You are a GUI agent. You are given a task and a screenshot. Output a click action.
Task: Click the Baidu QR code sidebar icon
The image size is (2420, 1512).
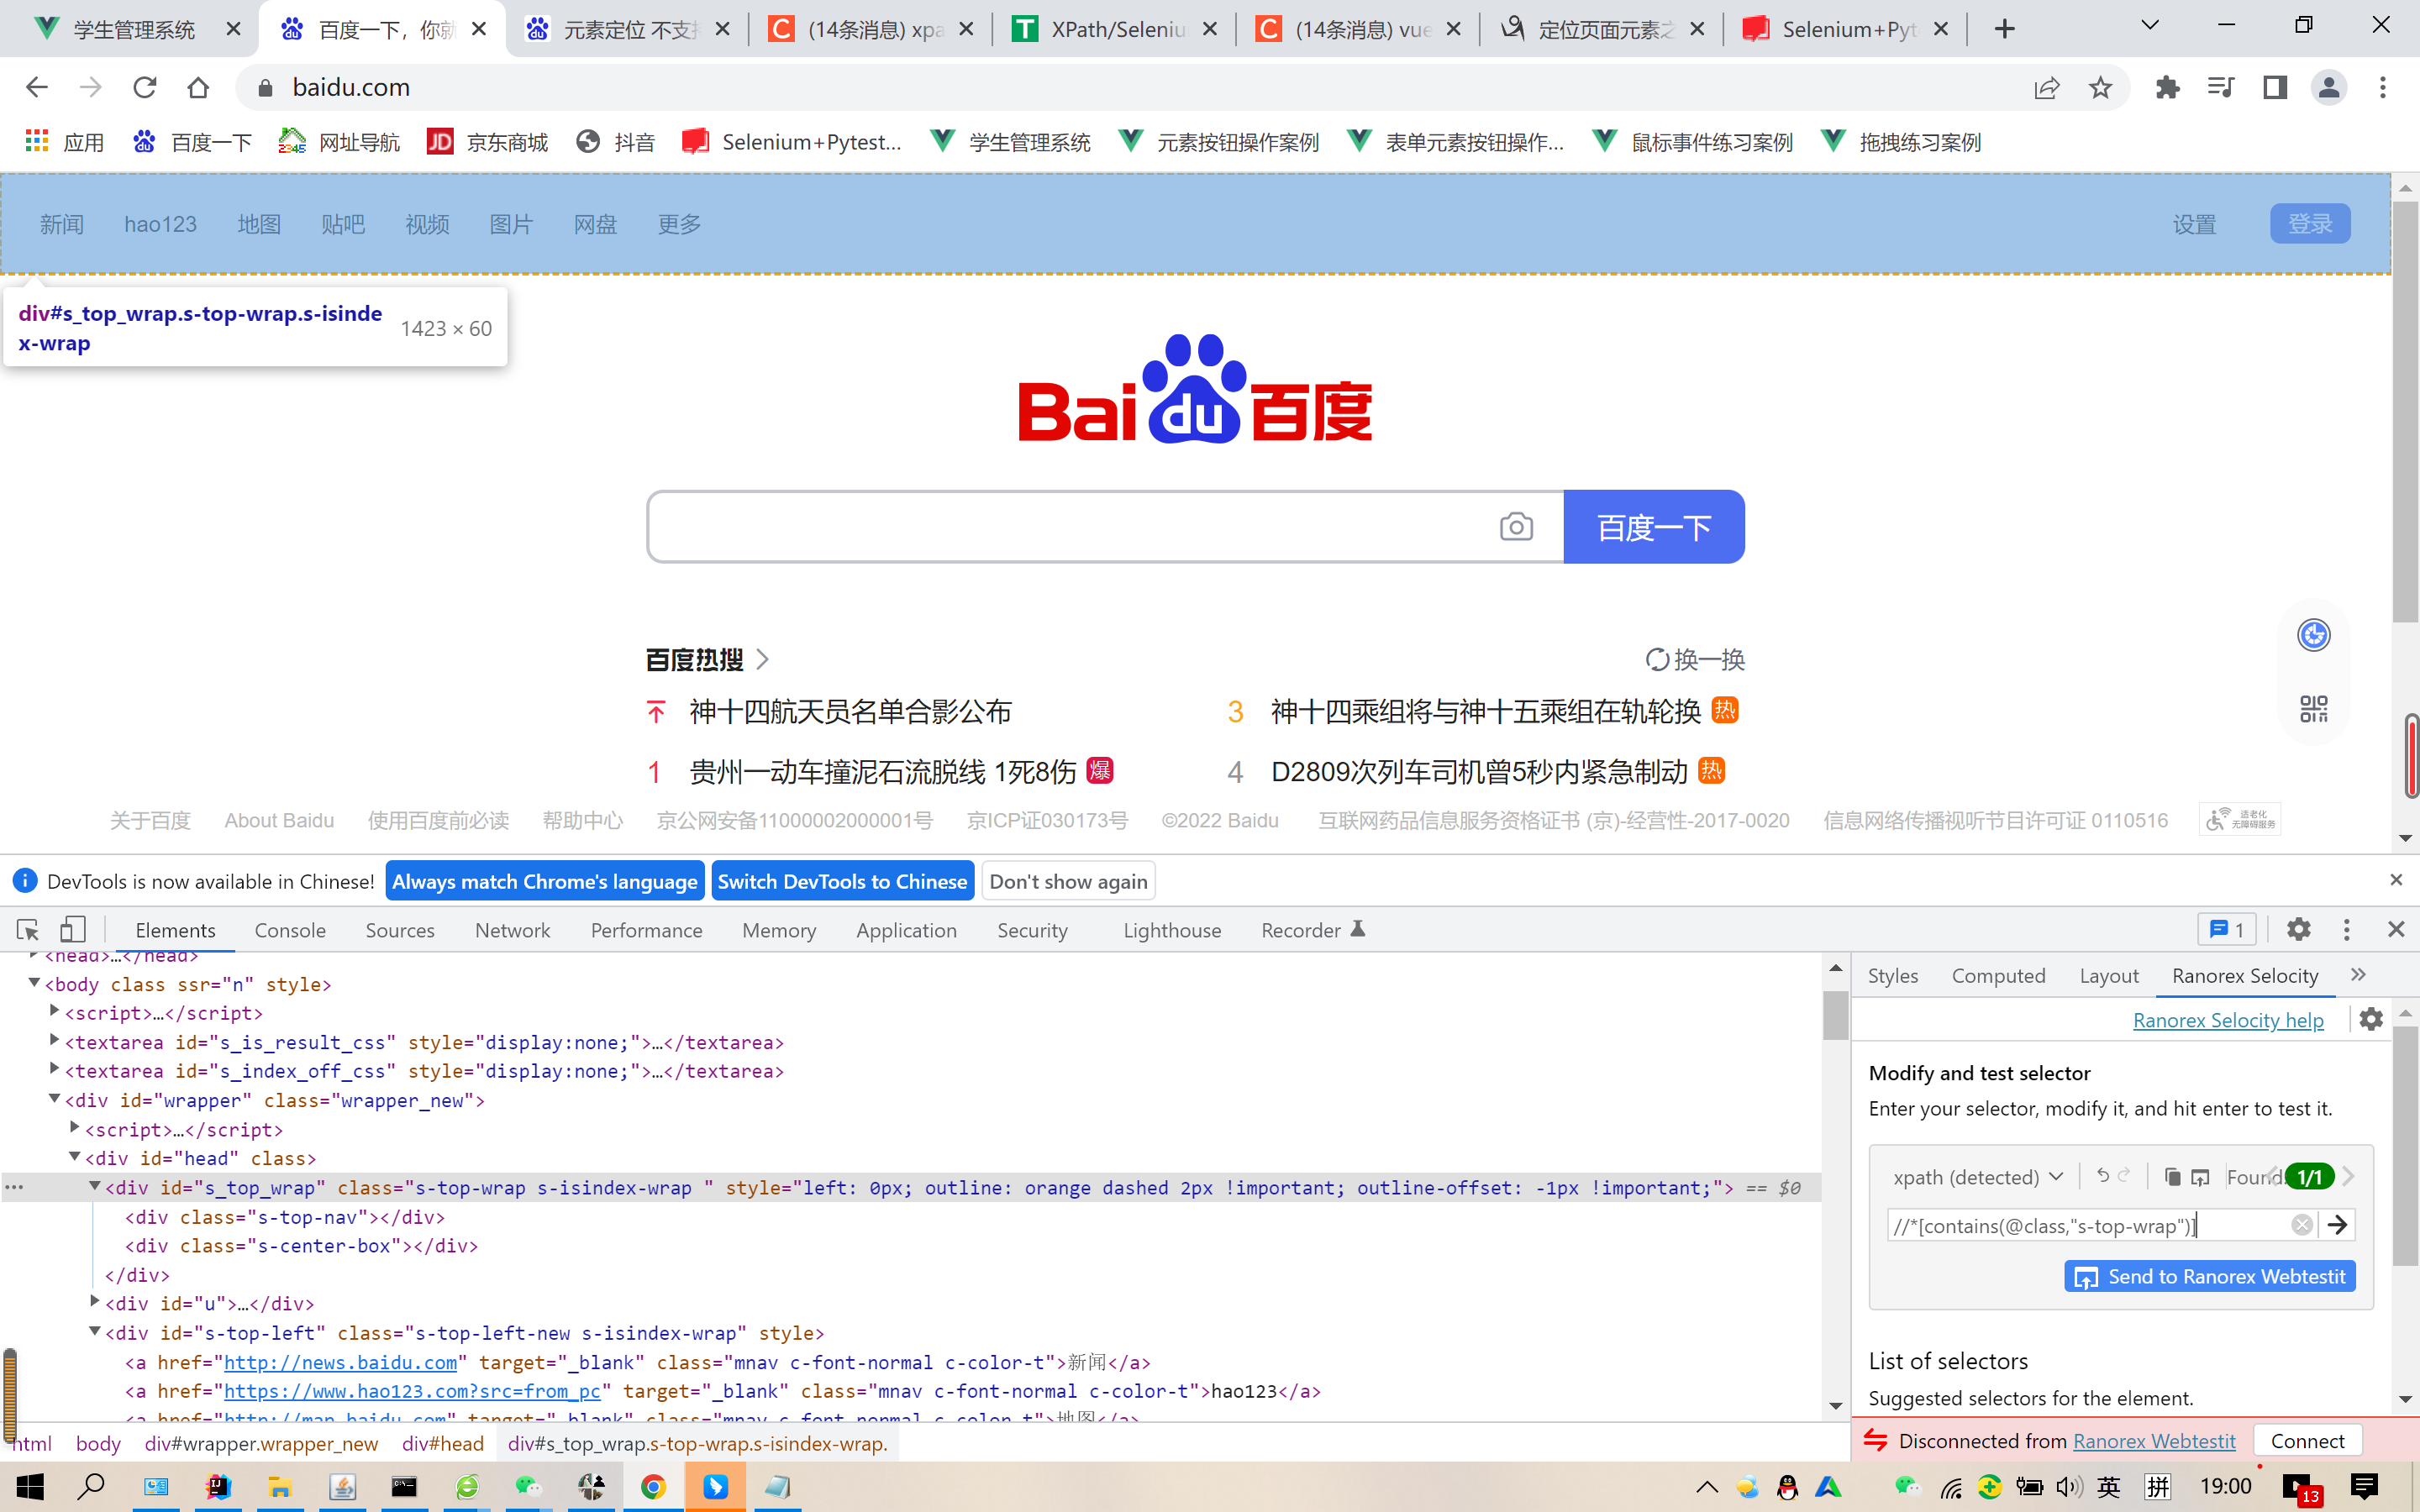(2314, 709)
